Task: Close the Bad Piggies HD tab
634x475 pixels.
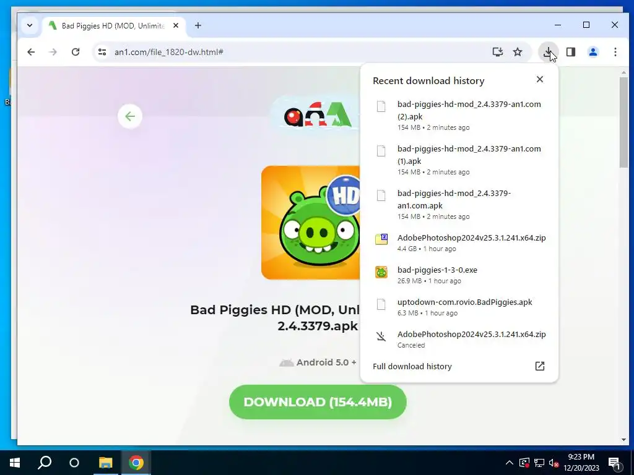Action: point(176,25)
